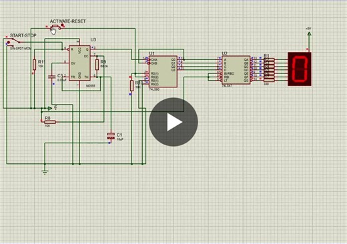
Task: Click the ground terminal symbol
Action: [x=45, y=172]
